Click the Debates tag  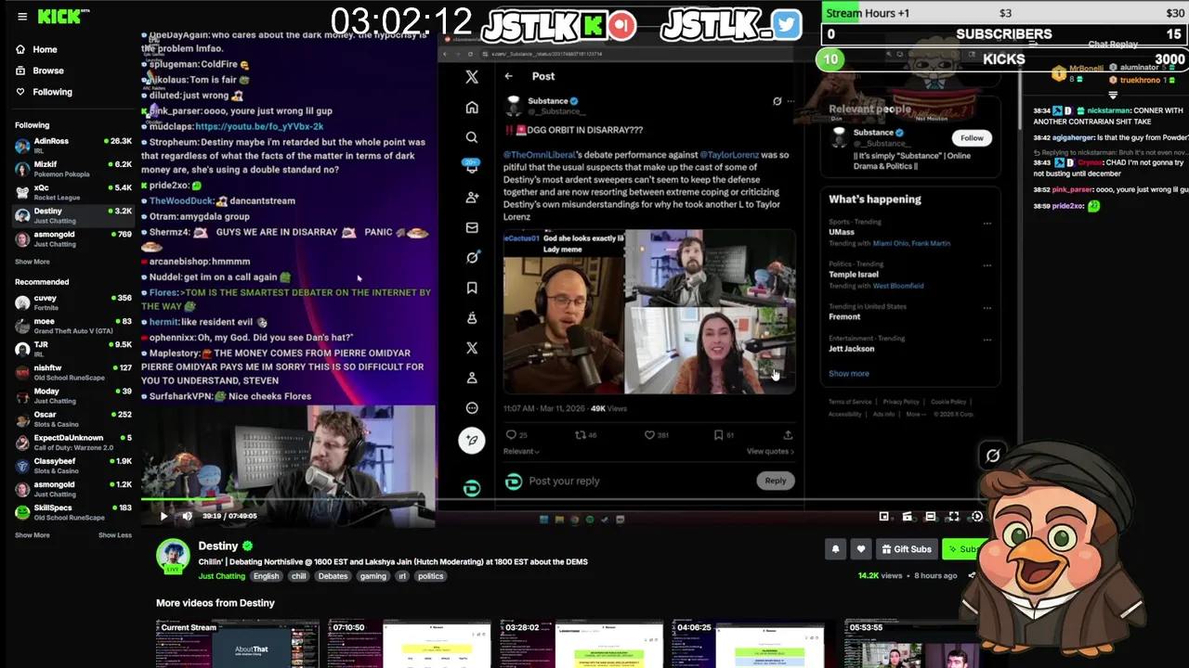pos(333,576)
